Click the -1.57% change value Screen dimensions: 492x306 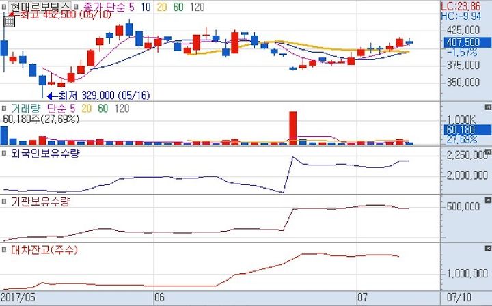[462, 52]
